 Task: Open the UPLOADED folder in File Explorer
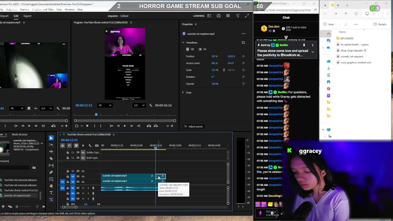click(x=347, y=38)
